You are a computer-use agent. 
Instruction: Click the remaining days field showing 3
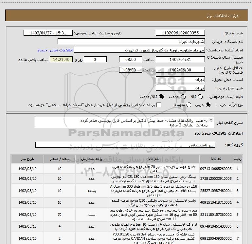(x=95, y=59)
